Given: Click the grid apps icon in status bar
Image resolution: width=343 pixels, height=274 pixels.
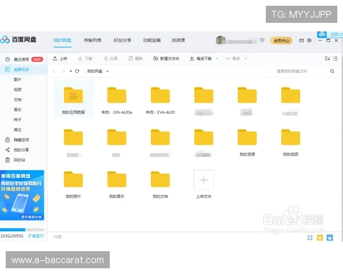Looking at the screenshot, I should [310, 237].
